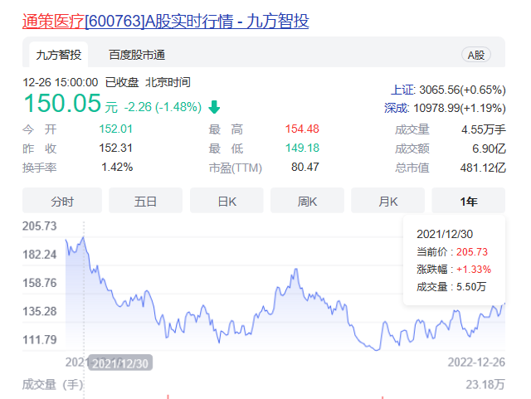The image size is (531, 399).
Task: Click the 上证 index link
Action: [402, 90]
